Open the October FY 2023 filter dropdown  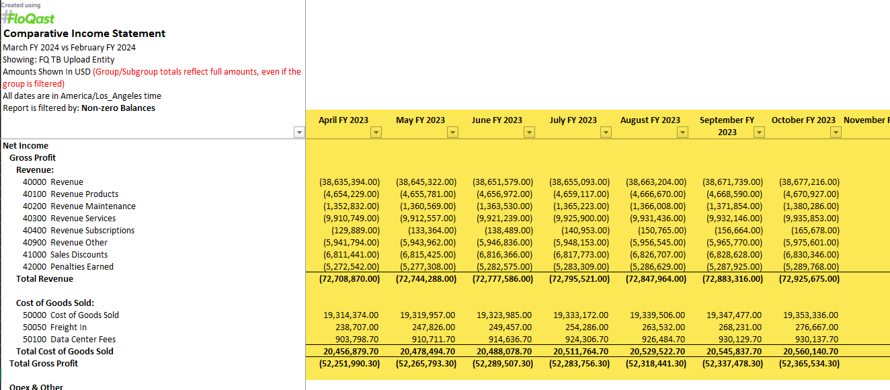(x=836, y=132)
